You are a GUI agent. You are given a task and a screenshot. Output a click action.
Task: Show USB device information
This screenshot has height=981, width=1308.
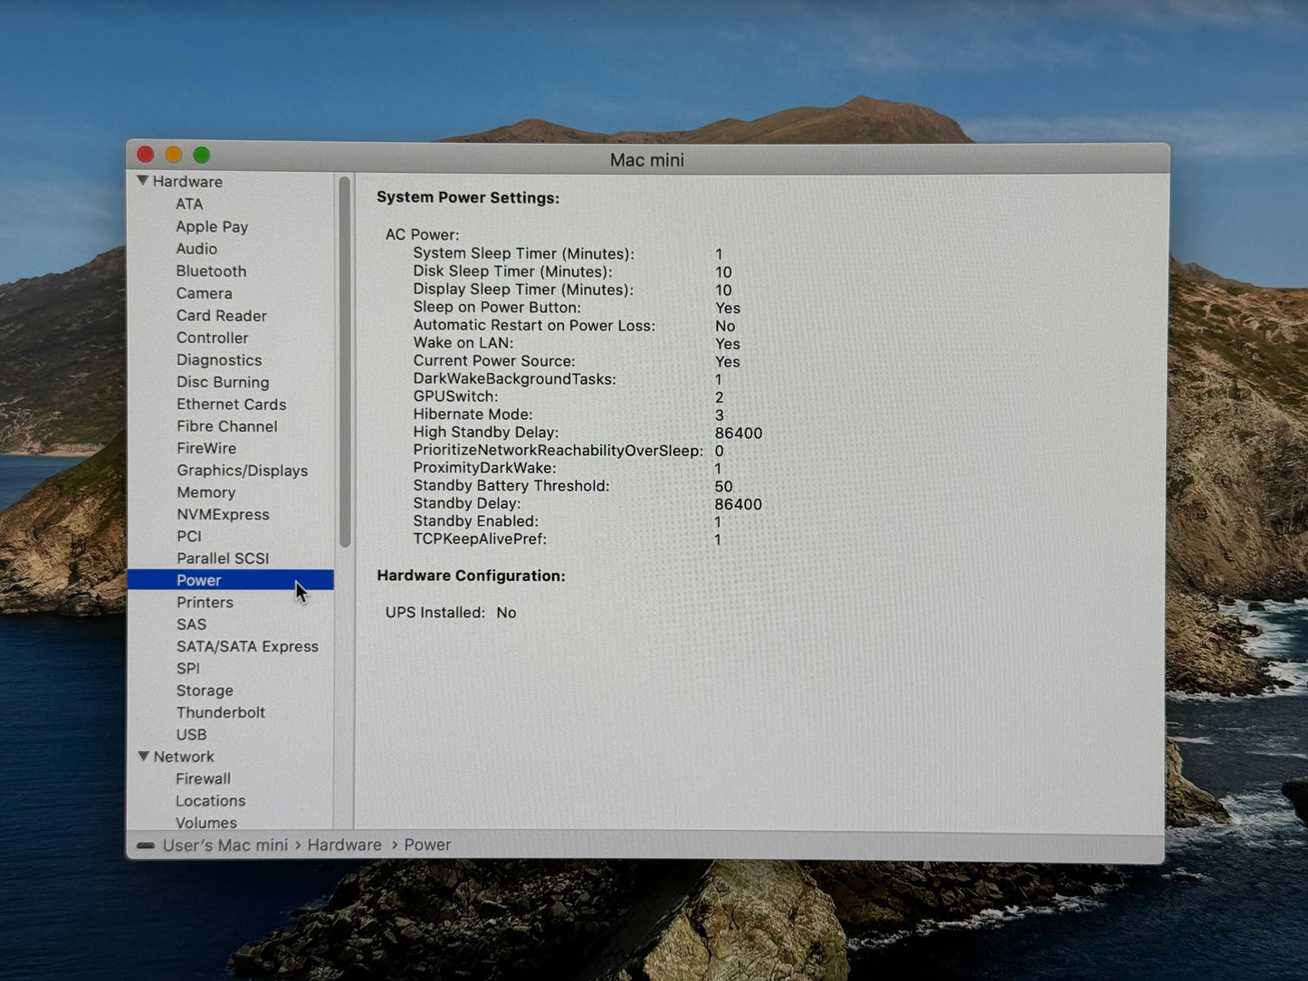click(191, 735)
